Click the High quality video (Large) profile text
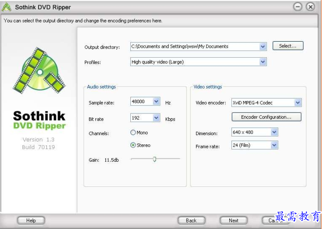Viewport: 324px width, 229px height. [158, 62]
